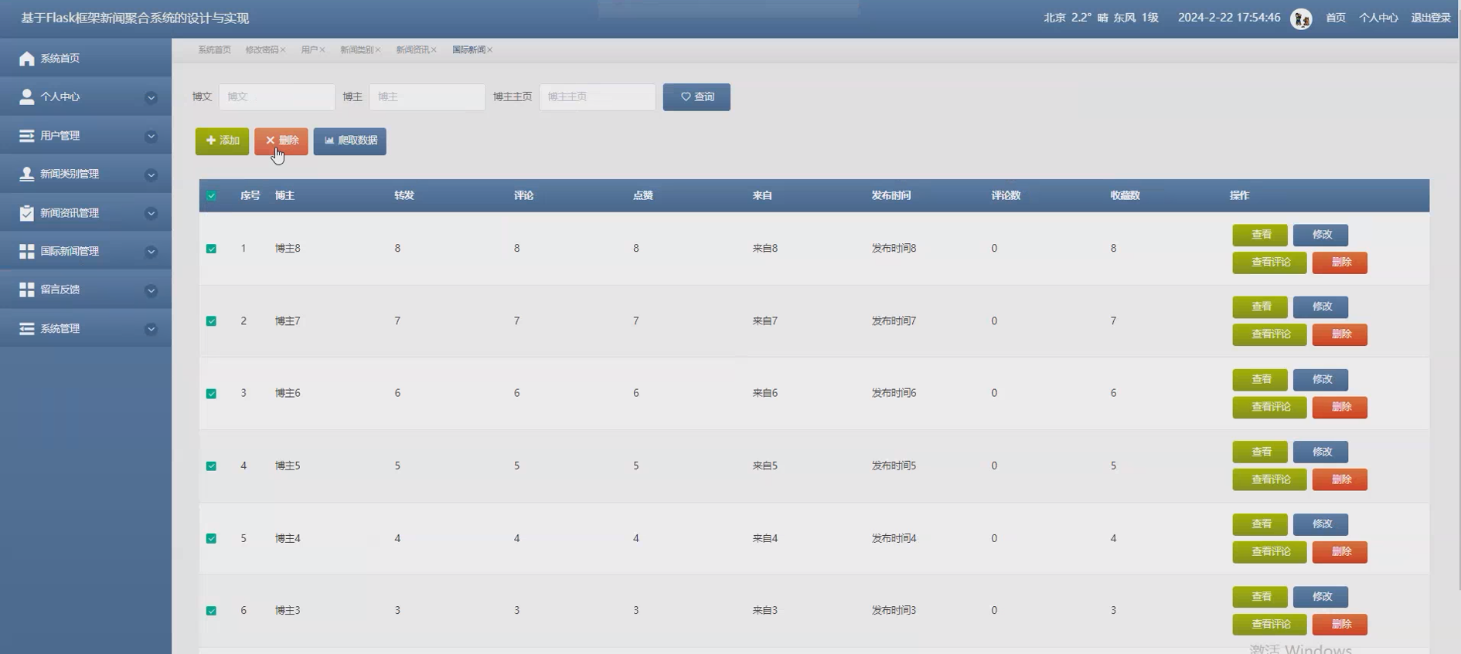Click the lines icon beside 系统管理
The height and width of the screenshot is (654, 1461).
click(x=27, y=329)
